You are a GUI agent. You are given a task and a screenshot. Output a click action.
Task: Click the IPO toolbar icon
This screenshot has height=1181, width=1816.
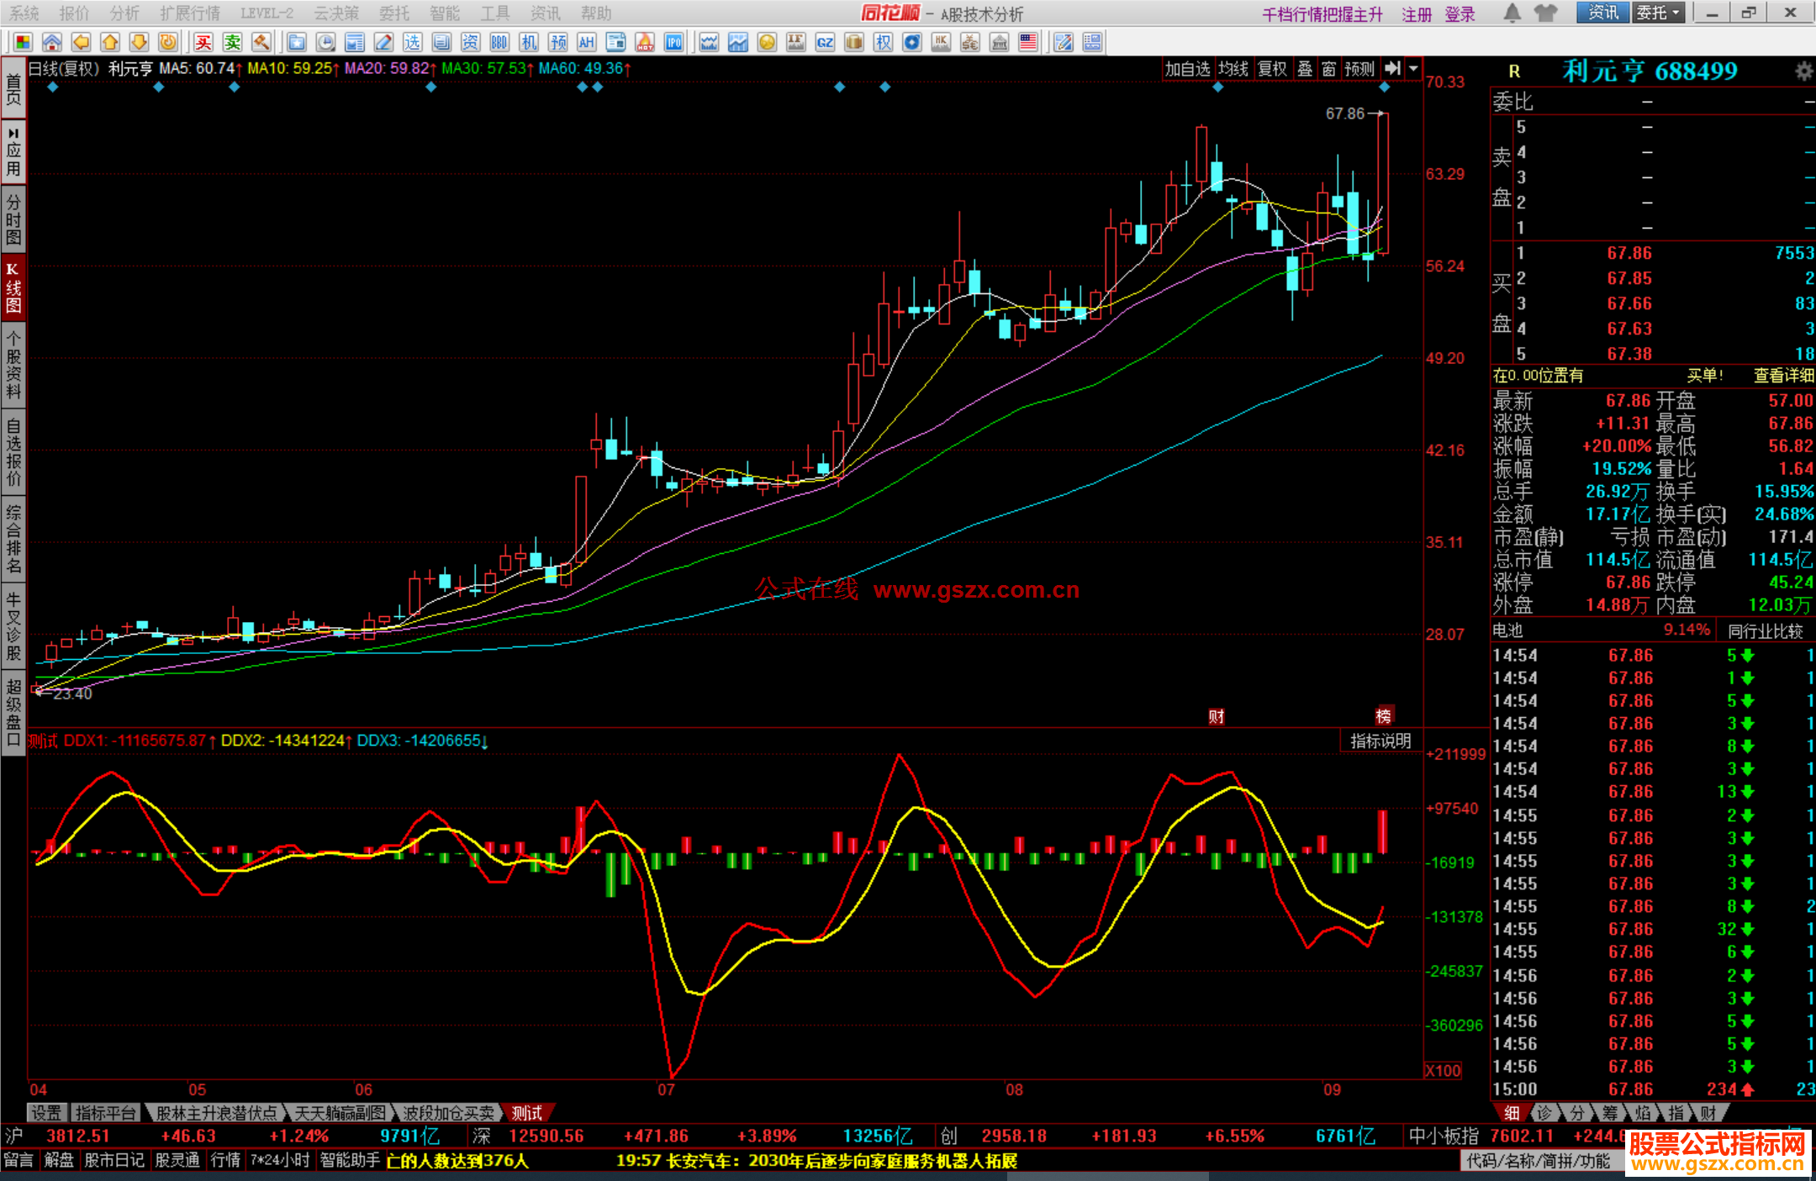click(674, 42)
